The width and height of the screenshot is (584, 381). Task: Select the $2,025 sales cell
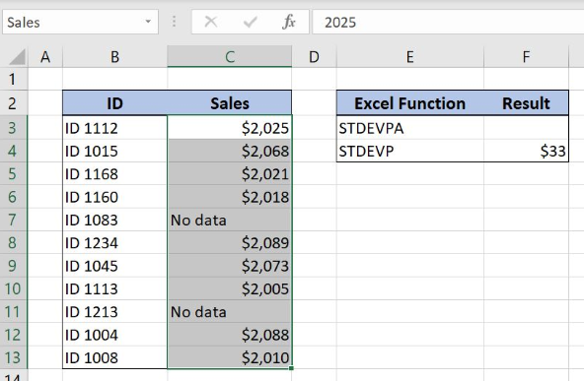[230, 128]
